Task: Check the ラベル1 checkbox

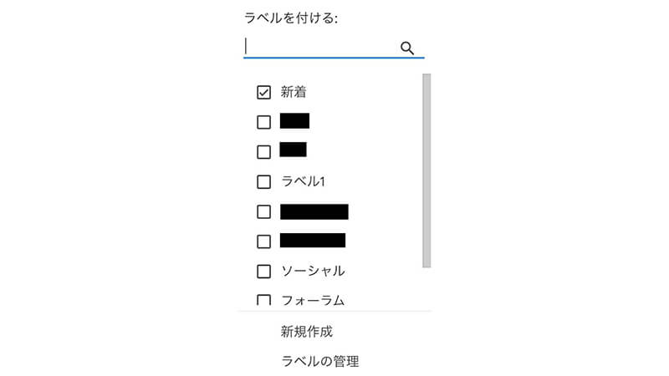Action: 264,181
